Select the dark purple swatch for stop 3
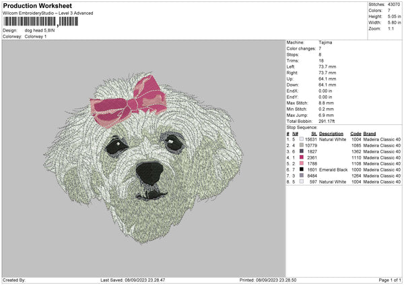This screenshot has height=285, width=404. point(302,151)
